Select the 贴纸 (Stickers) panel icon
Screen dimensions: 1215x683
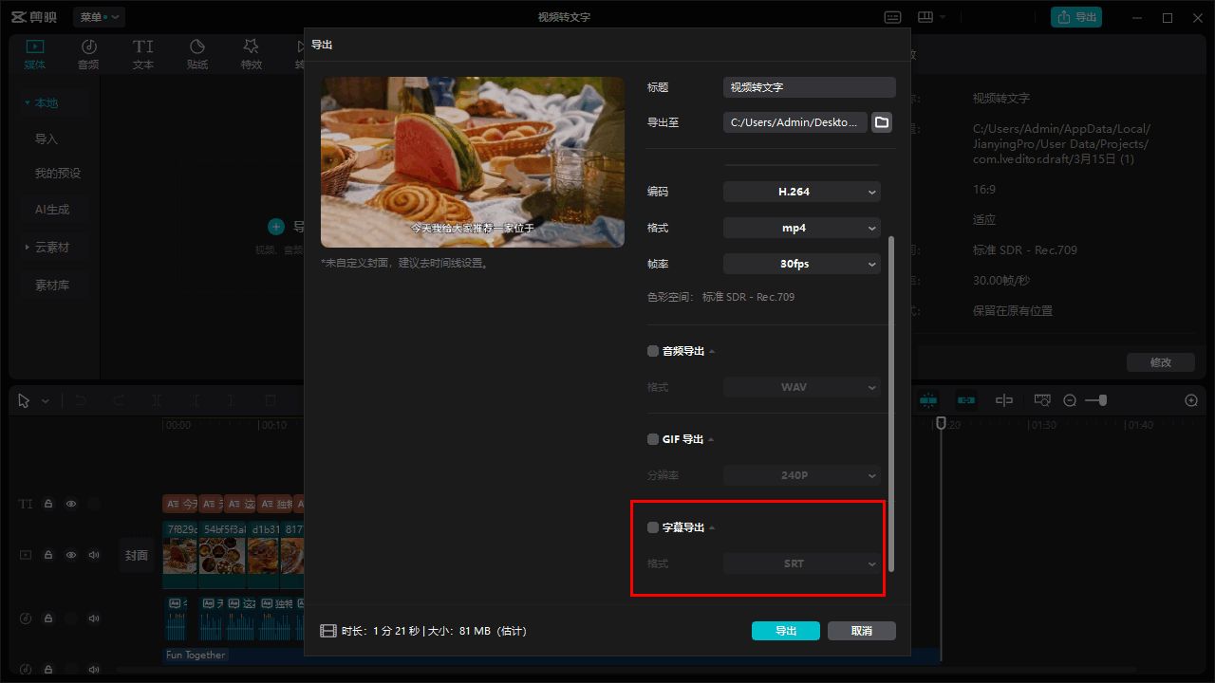(196, 52)
